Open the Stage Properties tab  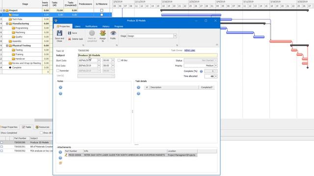tap(9, 127)
